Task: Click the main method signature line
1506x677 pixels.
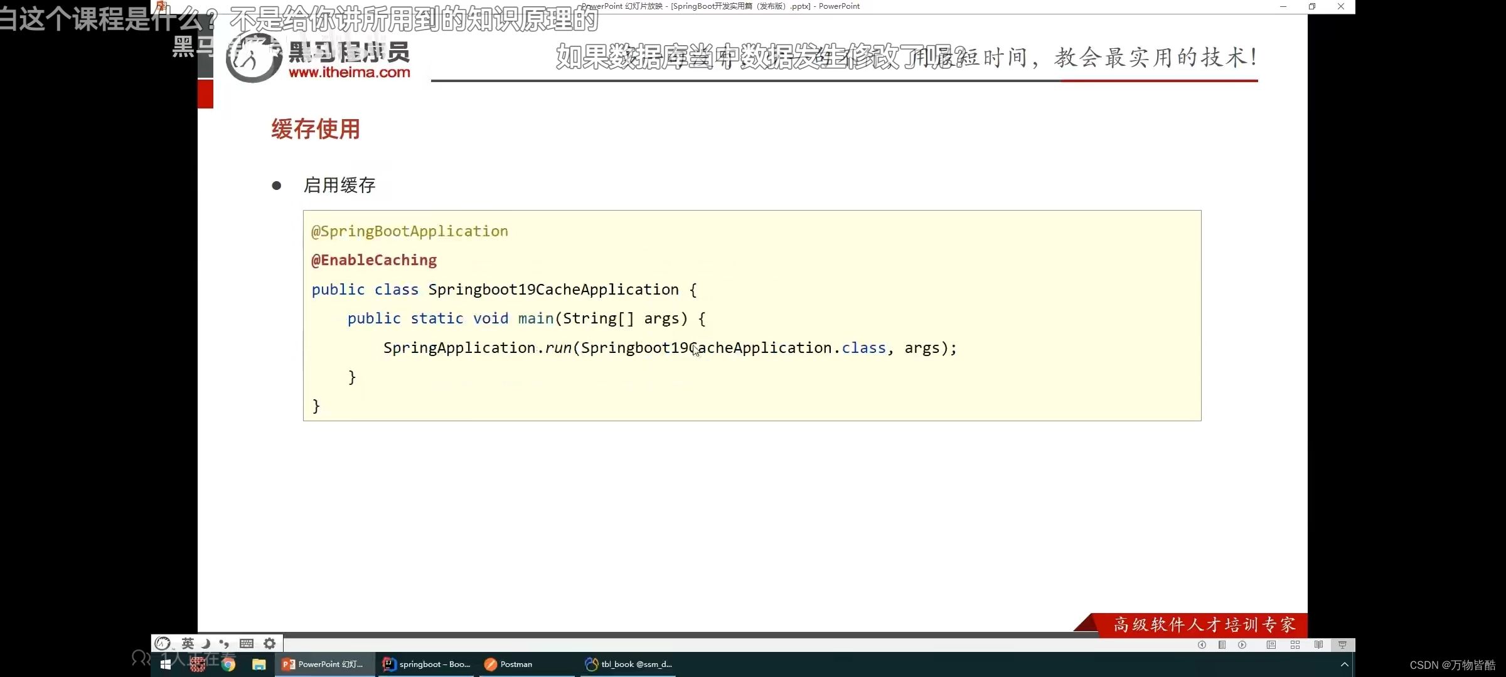Action: click(526, 318)
